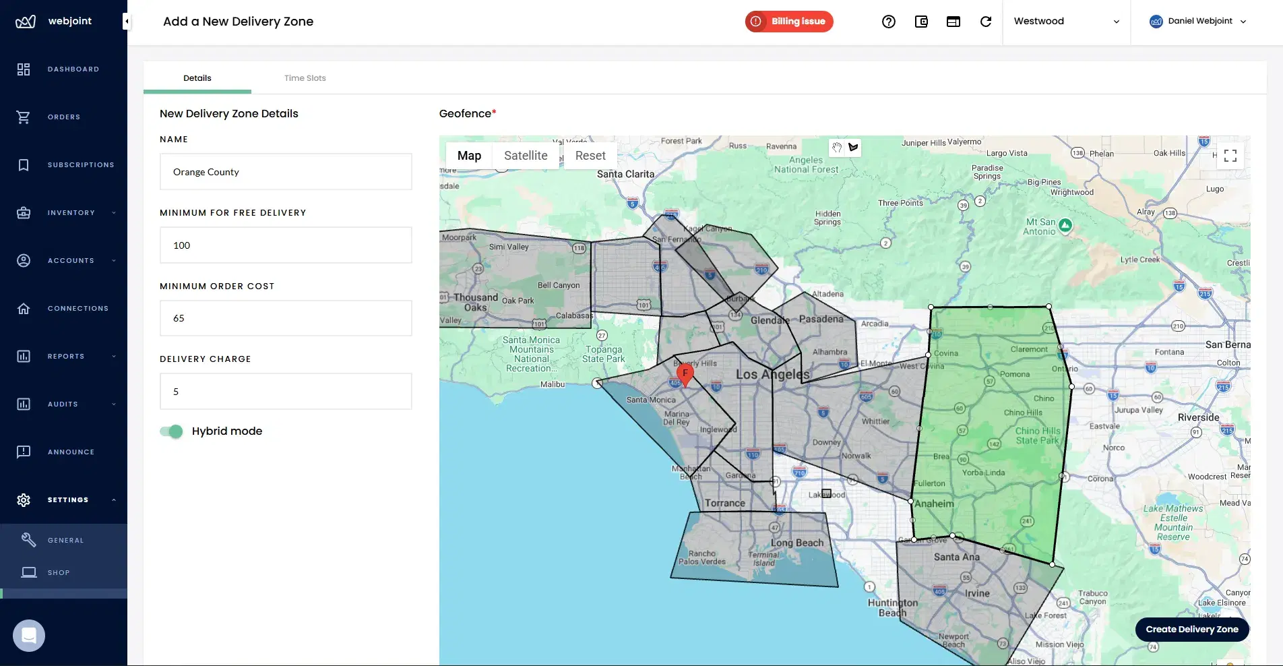Screen dimensions: 1283x666
Task: Enter fullscreen view on the map
Action: pyautogui.click(x=1230, y=156)
